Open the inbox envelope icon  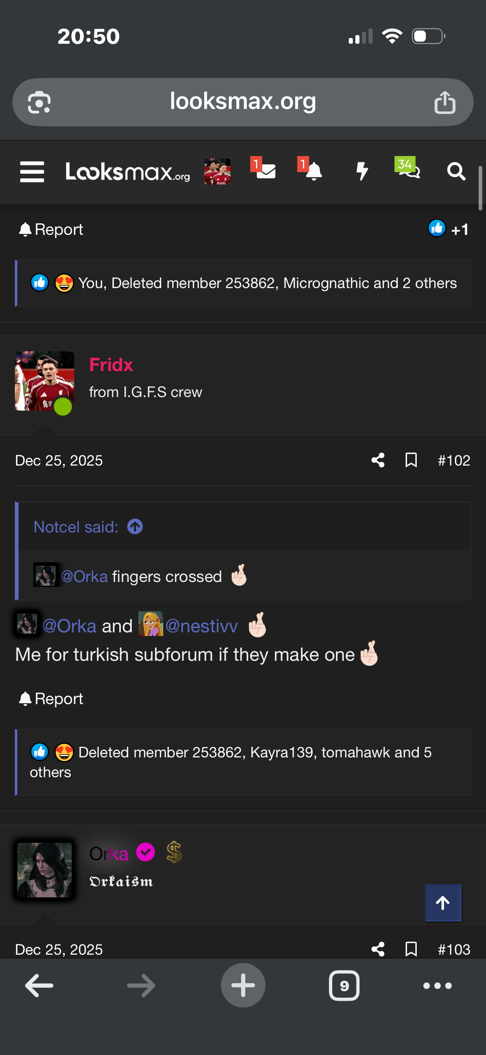(x=265, y=171)
